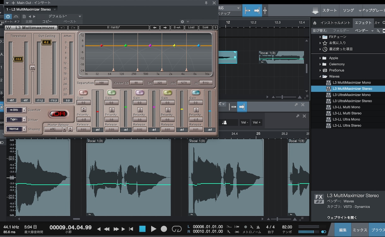Screen dimensions: 385x237
Task: Open the エフェクト browser tab
Action: point(363,23)
